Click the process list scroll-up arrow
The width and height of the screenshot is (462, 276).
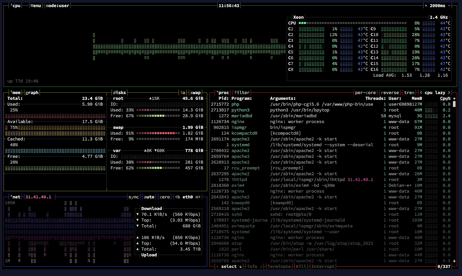(454, 98)
